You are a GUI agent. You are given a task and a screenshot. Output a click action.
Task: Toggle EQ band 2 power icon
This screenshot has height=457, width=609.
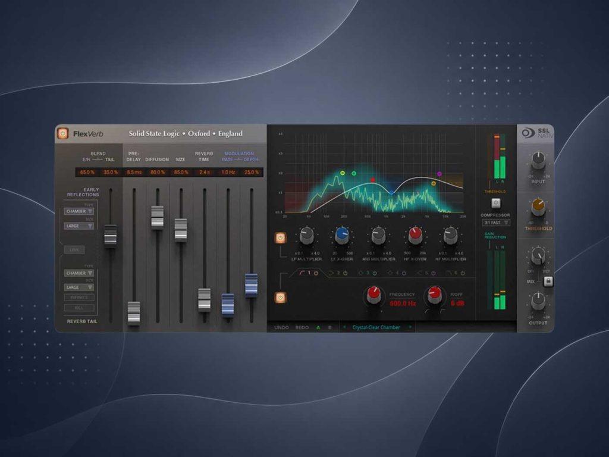[x=346, y=273]
